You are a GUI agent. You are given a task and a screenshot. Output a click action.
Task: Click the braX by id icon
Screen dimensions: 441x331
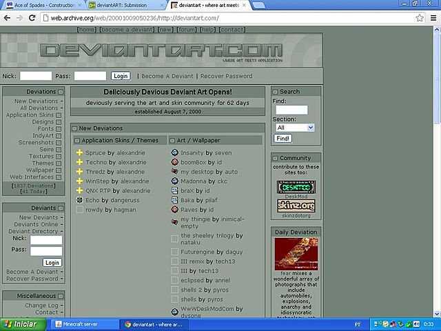pos(174,190)
